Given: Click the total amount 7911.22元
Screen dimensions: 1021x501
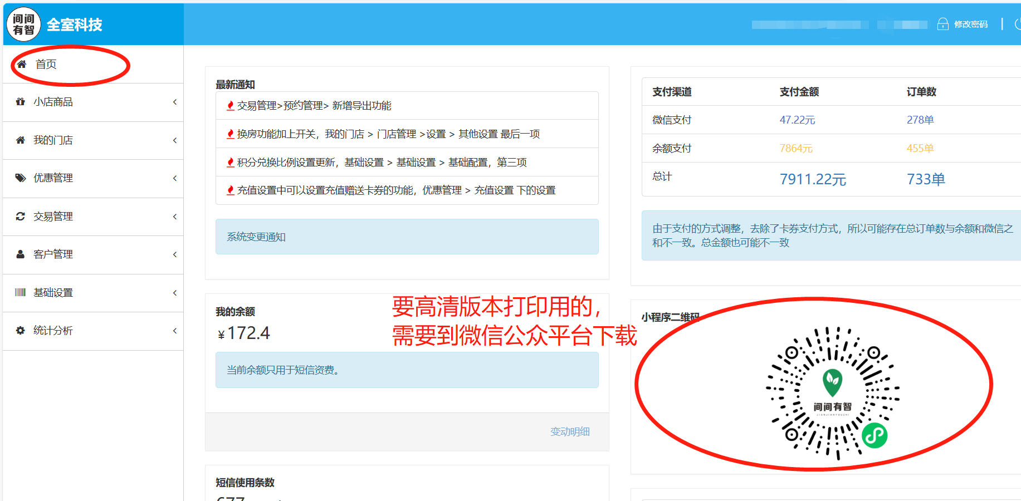Looking at the screenshot, I should [813, 179].
